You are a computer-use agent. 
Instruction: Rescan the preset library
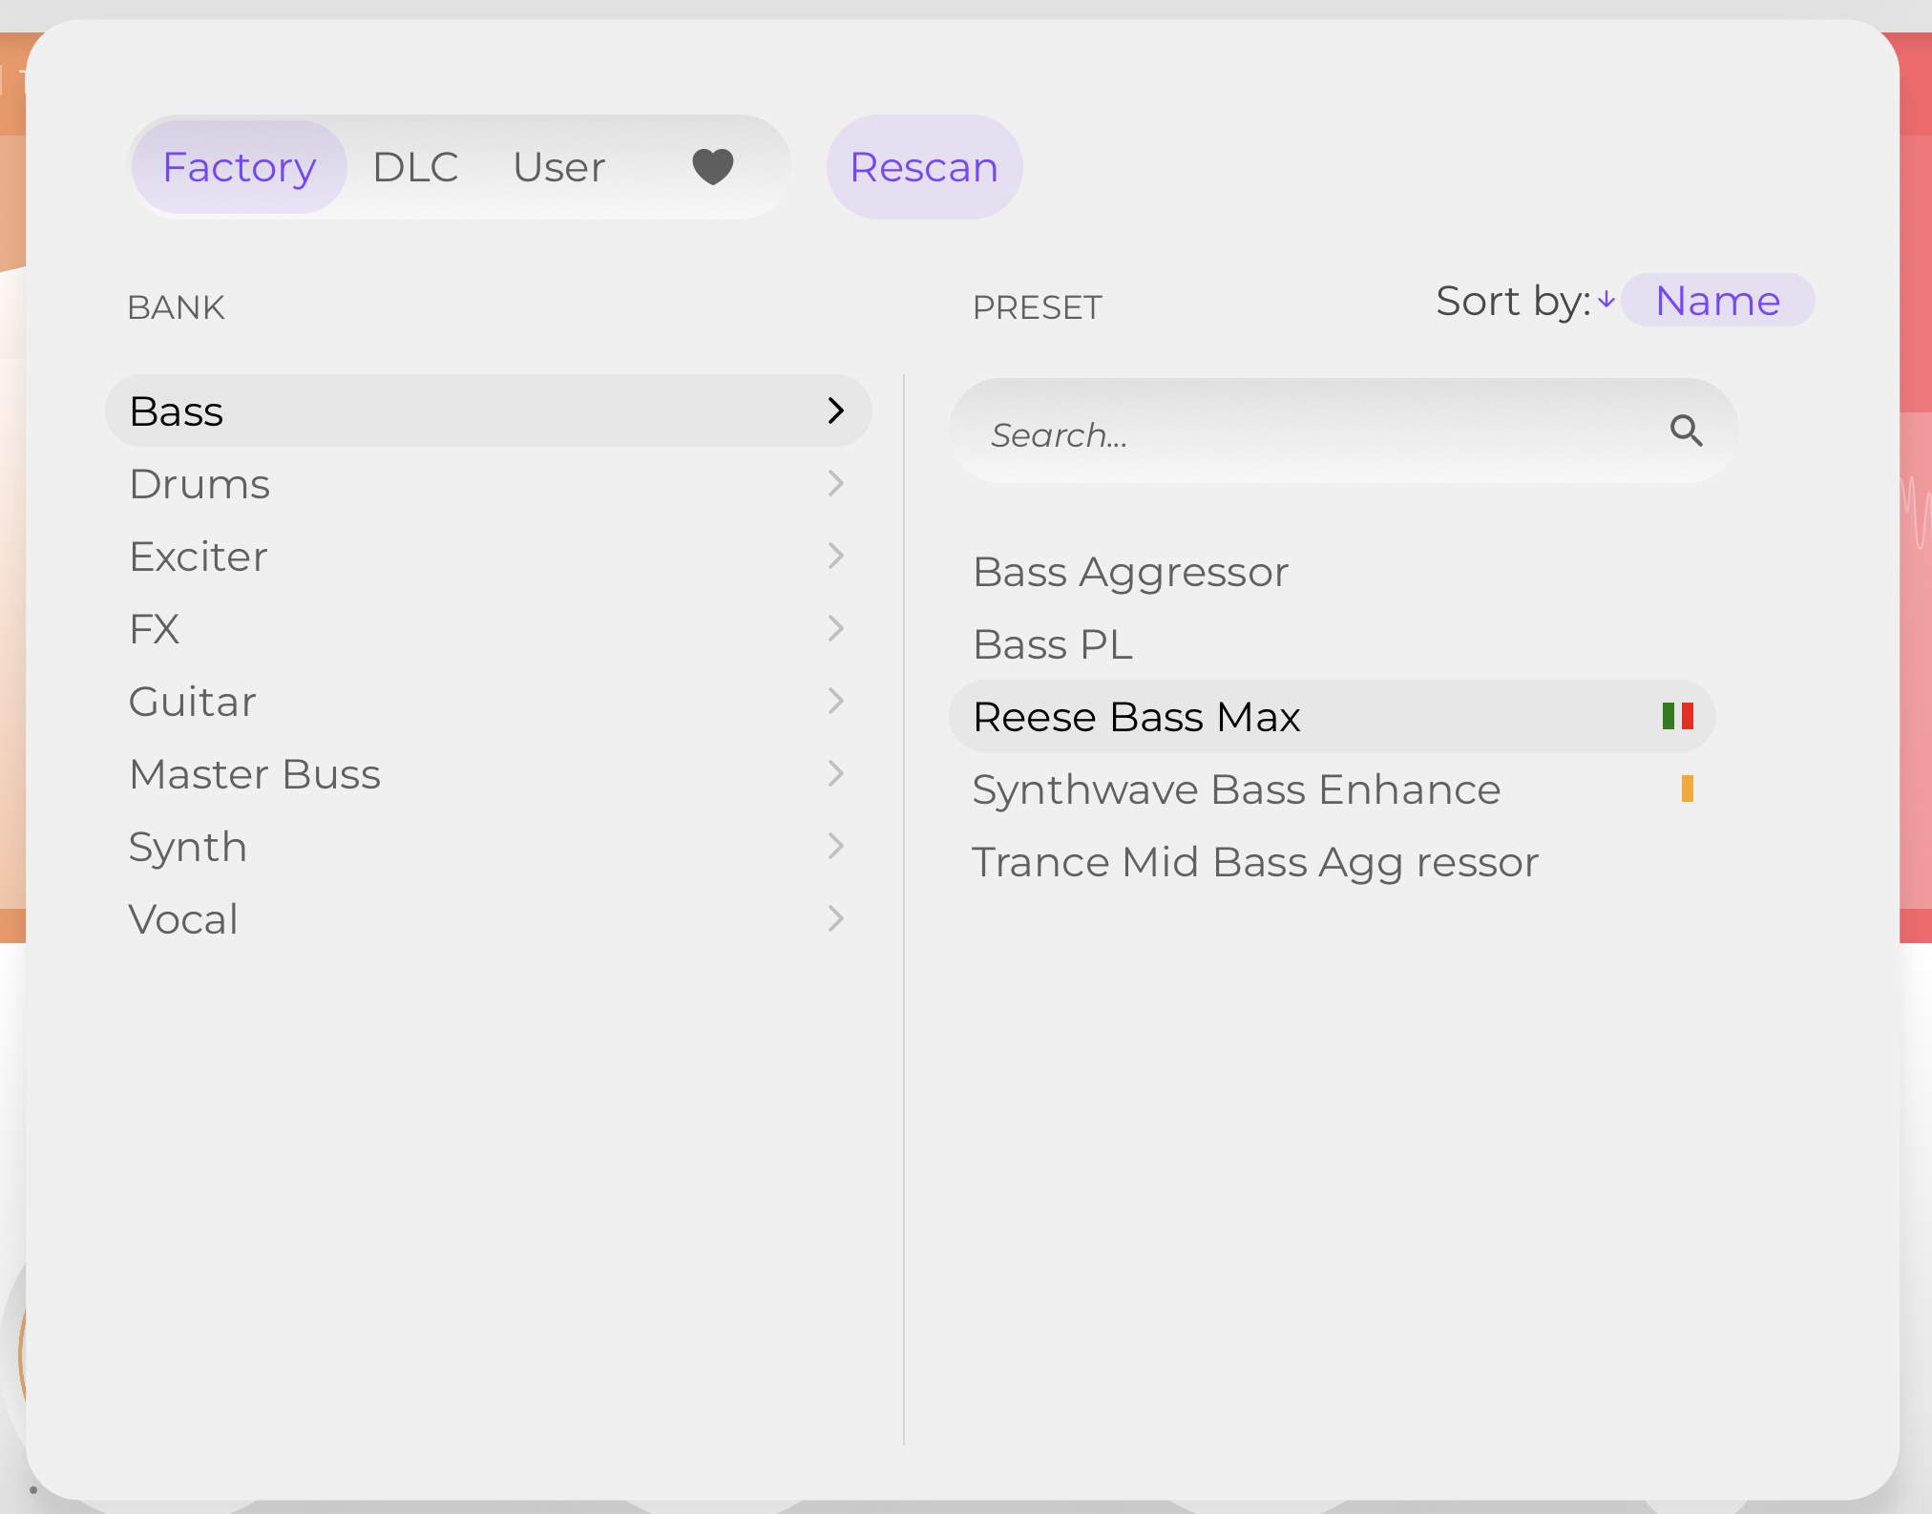[x=924, y=167]
